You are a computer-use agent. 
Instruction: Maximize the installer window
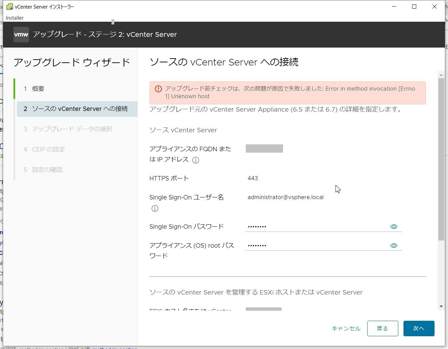414,7
